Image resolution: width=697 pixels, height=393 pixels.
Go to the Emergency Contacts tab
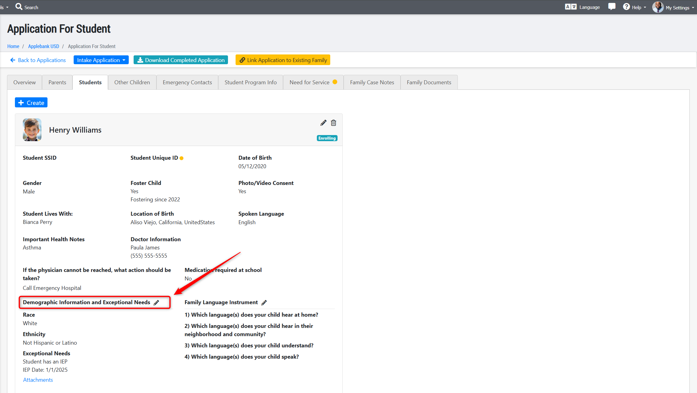click(x=187, y=82)
